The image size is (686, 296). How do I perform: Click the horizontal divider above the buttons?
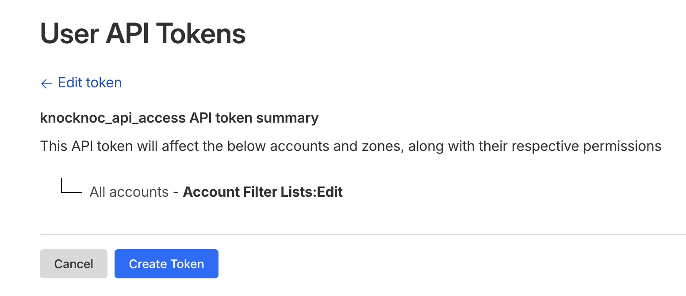363,235
